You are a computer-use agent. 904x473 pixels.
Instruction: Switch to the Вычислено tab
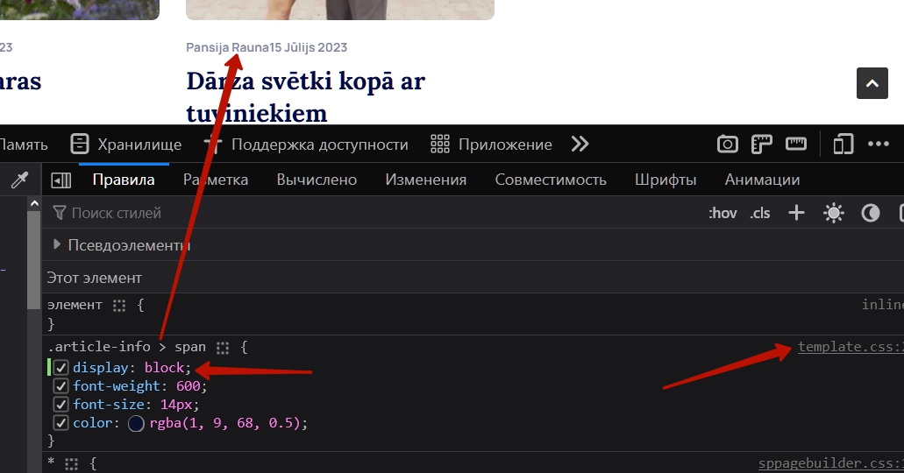coord(317,180)
